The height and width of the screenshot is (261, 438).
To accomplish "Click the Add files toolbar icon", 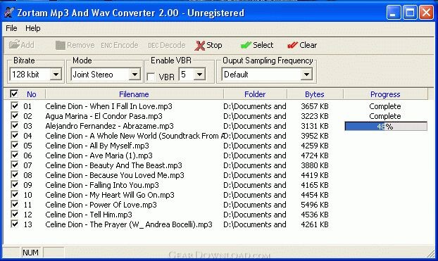I will pos(14,44).
